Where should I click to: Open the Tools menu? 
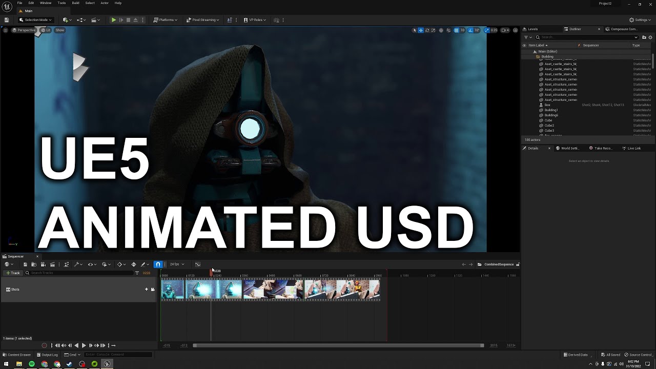61,3
